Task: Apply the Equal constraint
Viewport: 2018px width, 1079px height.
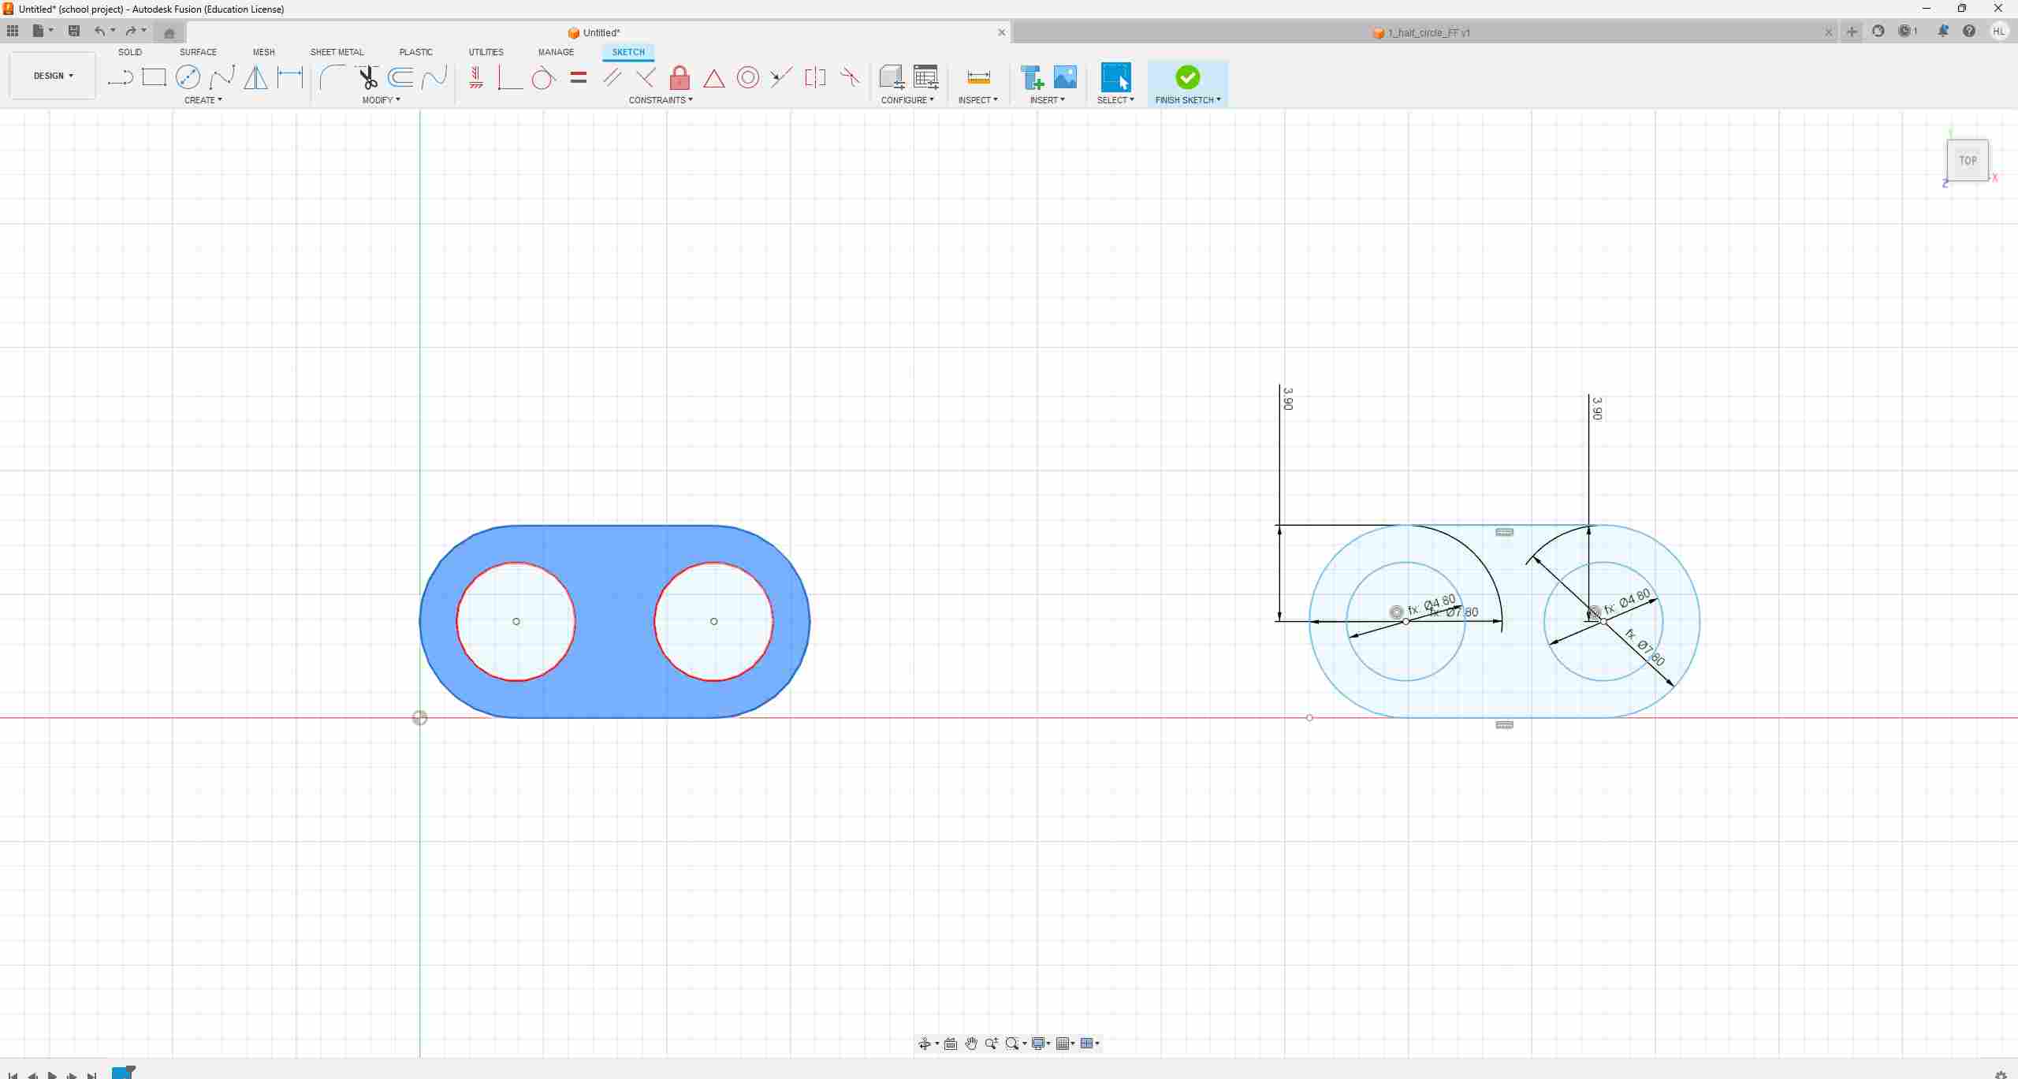Action: (x=579, y=77)
